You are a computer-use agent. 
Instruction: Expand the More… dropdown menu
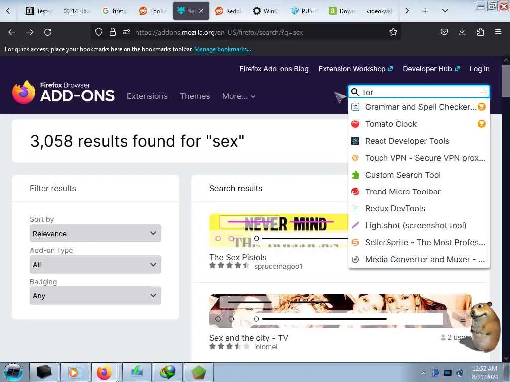coord(239,96)
